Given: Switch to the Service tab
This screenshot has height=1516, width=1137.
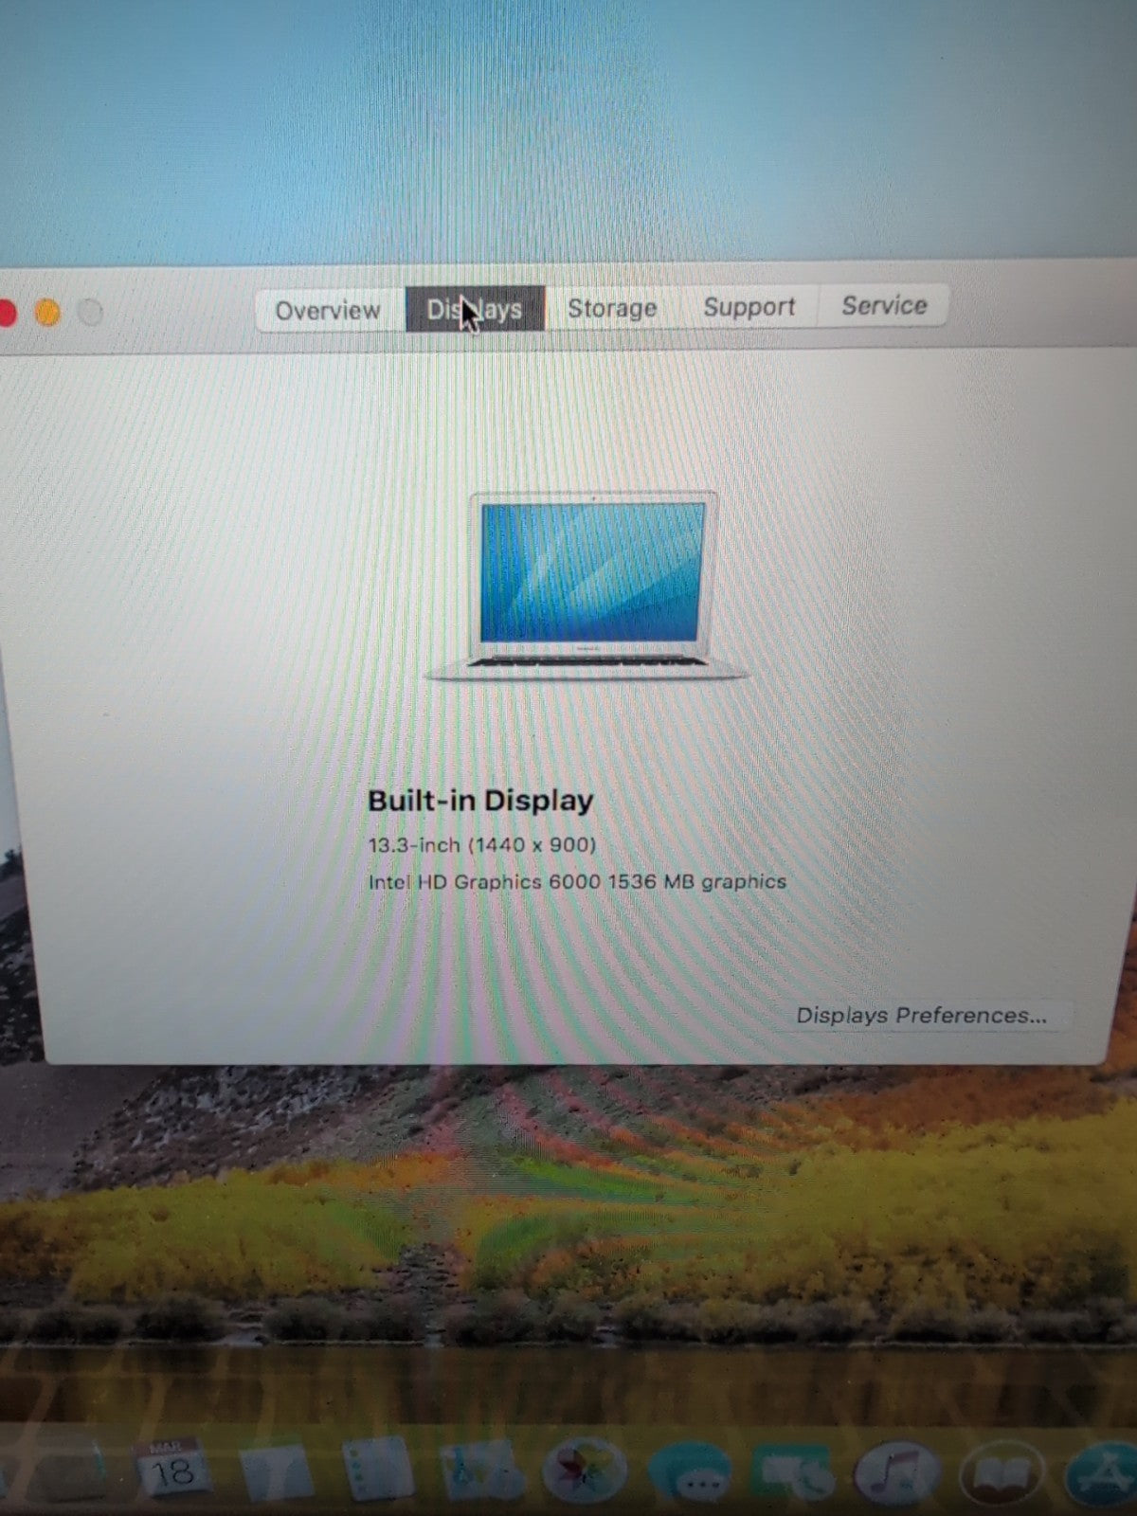Looking at the screenshot, I should click(x=883, y=305).
